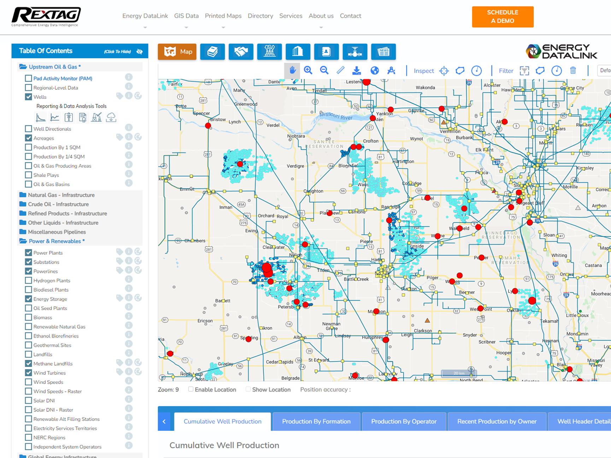611x458 pixels.
Task: Click the Schedule A Demo button
Action: pyautogui.click(x=503, y=17)
